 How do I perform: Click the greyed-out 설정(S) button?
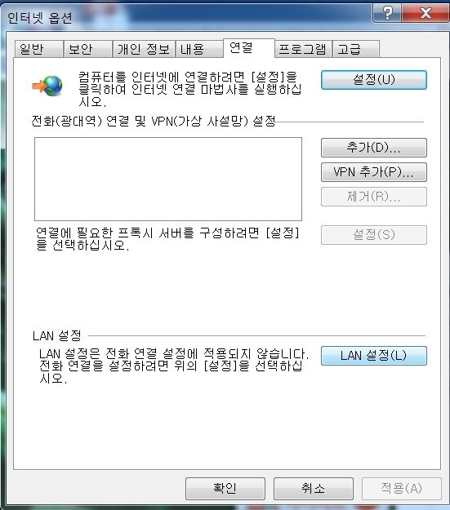[374, 235]
